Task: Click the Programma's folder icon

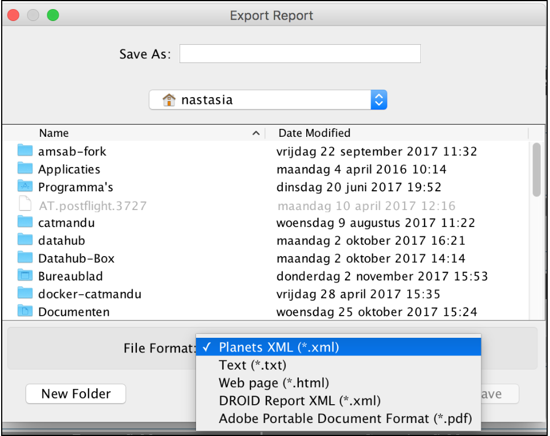Action: [x=25, y=187]
